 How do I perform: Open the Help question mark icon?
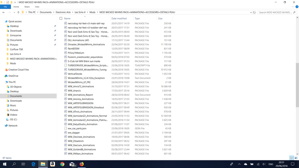point(297,7)
